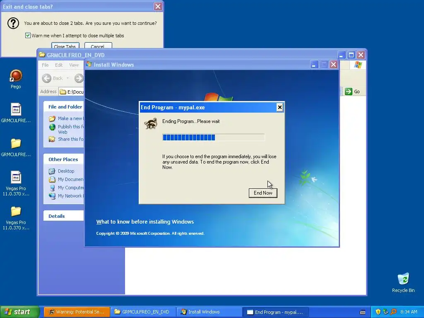Select the Recycle Bin icon

point(403,282)
